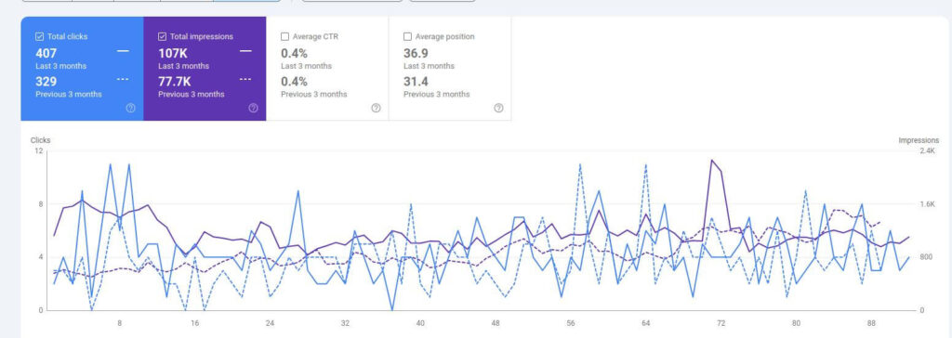Click the day 56 label on x-axis
Image resolution: width=952 pixels, height=338 pixels.
[x=571, y=323]
